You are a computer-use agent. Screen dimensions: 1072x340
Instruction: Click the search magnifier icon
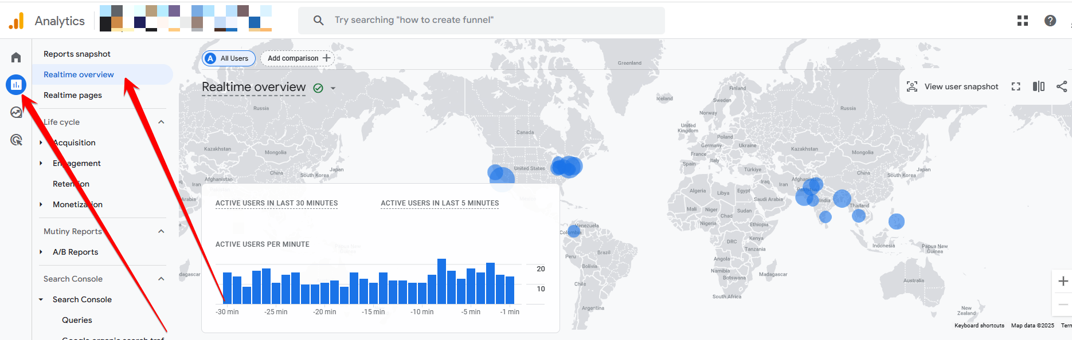[x=319, y=20]
